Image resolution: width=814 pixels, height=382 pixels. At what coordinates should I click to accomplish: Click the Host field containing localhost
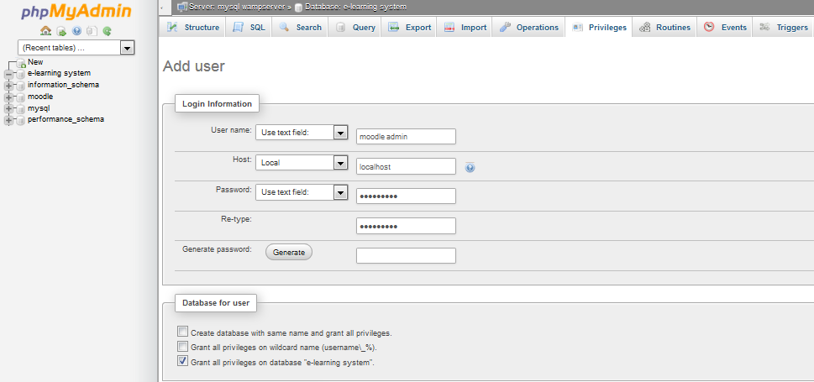pyautogui.click(x=406, y=166)
